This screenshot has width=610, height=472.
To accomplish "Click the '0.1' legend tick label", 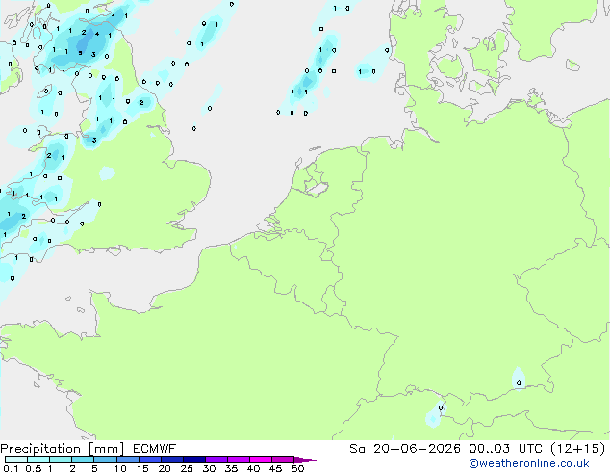I will [x=11, y=468].
